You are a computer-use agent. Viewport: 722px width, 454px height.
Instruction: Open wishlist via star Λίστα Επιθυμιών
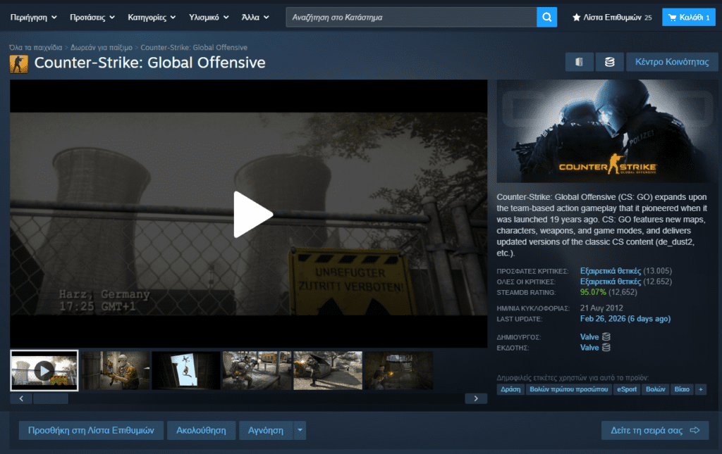[x=611, y=17]
